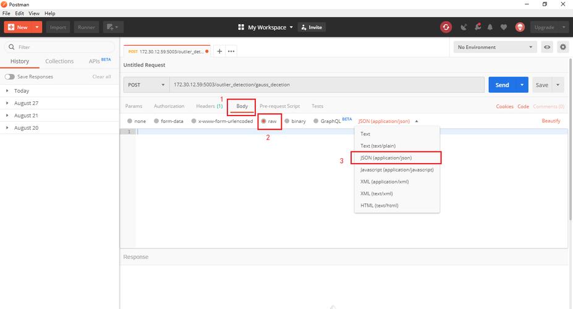Open the wrench settings icon in header
The width and height of the screenshot is (573, 309).
pos(478,27)
